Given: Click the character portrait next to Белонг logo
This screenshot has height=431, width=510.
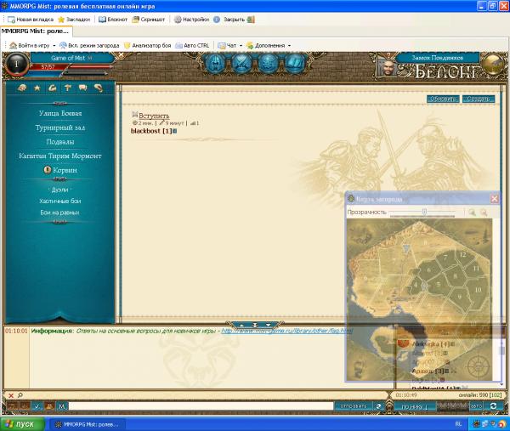Looking at the screenshot, I should (386, 66).
